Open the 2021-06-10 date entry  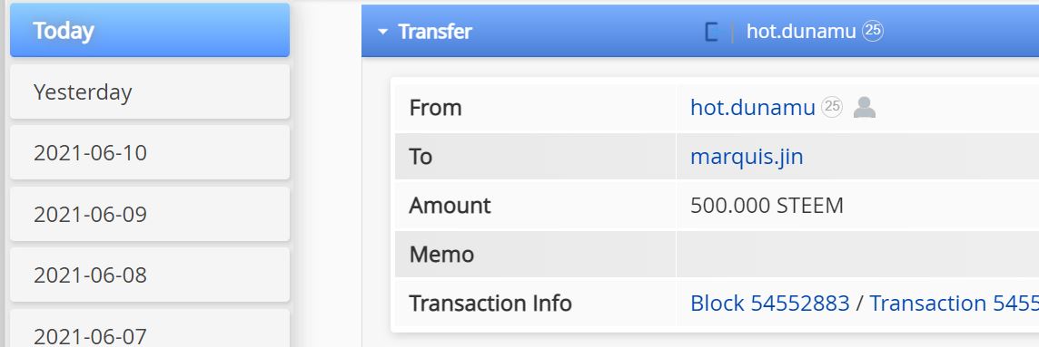(x=150, y=153)
